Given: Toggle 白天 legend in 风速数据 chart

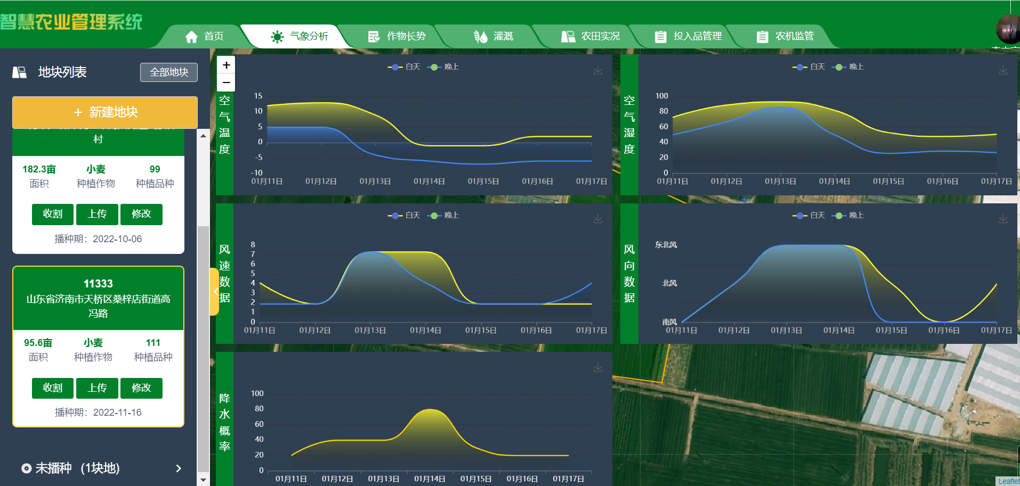Looking at the screenshot, I should [x=404, y=216].
